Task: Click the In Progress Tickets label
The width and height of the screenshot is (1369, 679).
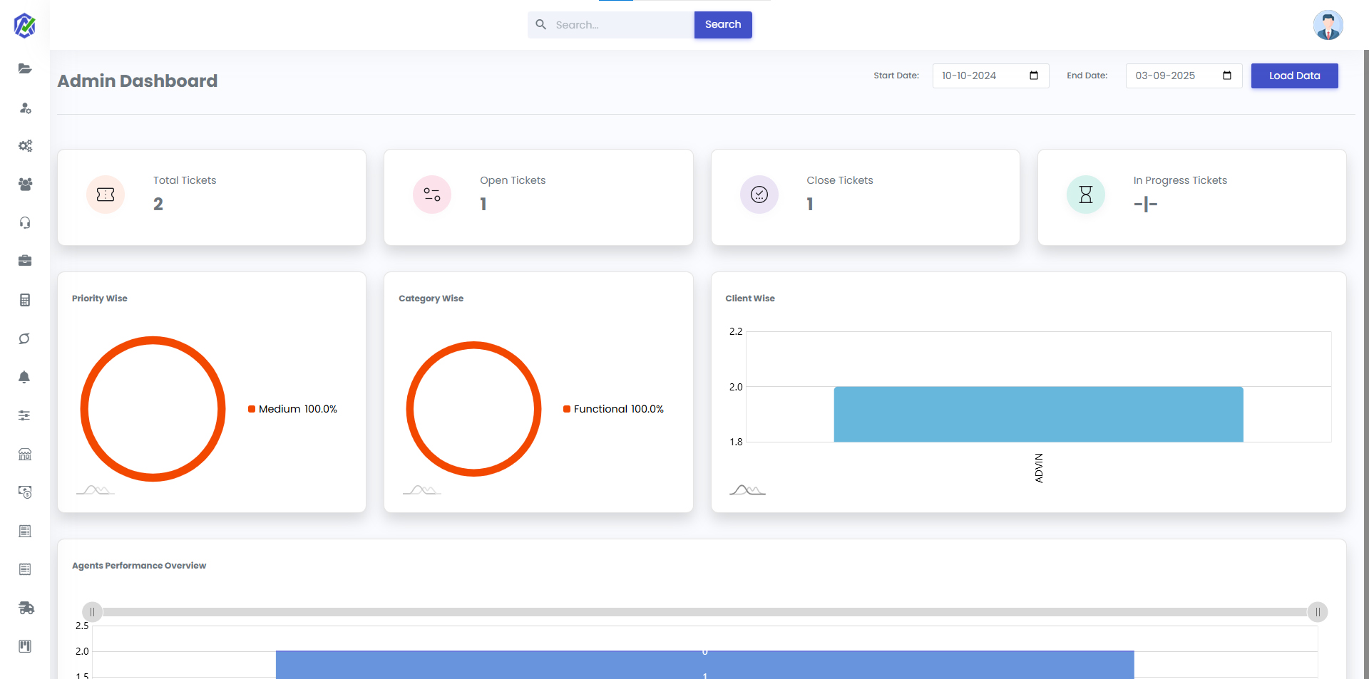Action: coord(1180,180)
